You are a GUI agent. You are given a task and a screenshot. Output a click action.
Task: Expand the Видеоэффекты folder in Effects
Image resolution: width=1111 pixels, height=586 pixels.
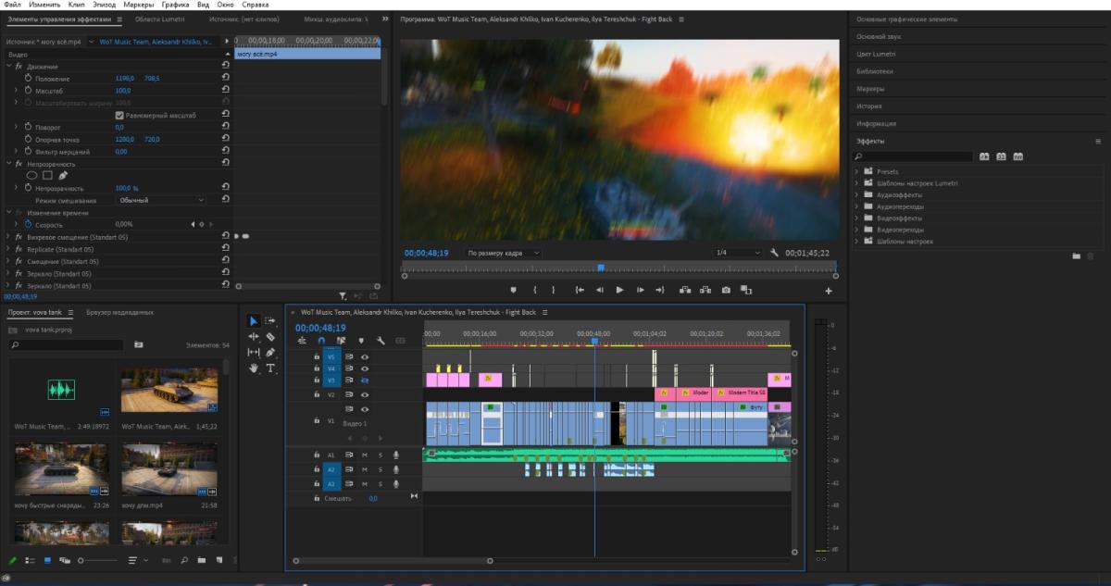(857, 218)
